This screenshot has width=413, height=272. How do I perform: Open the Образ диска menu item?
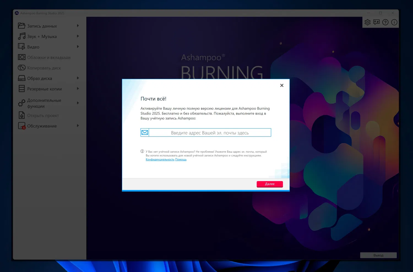coord(49,78)
